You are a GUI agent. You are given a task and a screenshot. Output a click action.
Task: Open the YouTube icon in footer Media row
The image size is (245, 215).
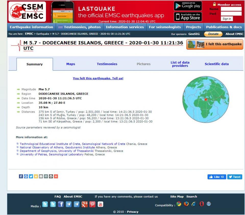pyautogui.click(x=101, y=204)
